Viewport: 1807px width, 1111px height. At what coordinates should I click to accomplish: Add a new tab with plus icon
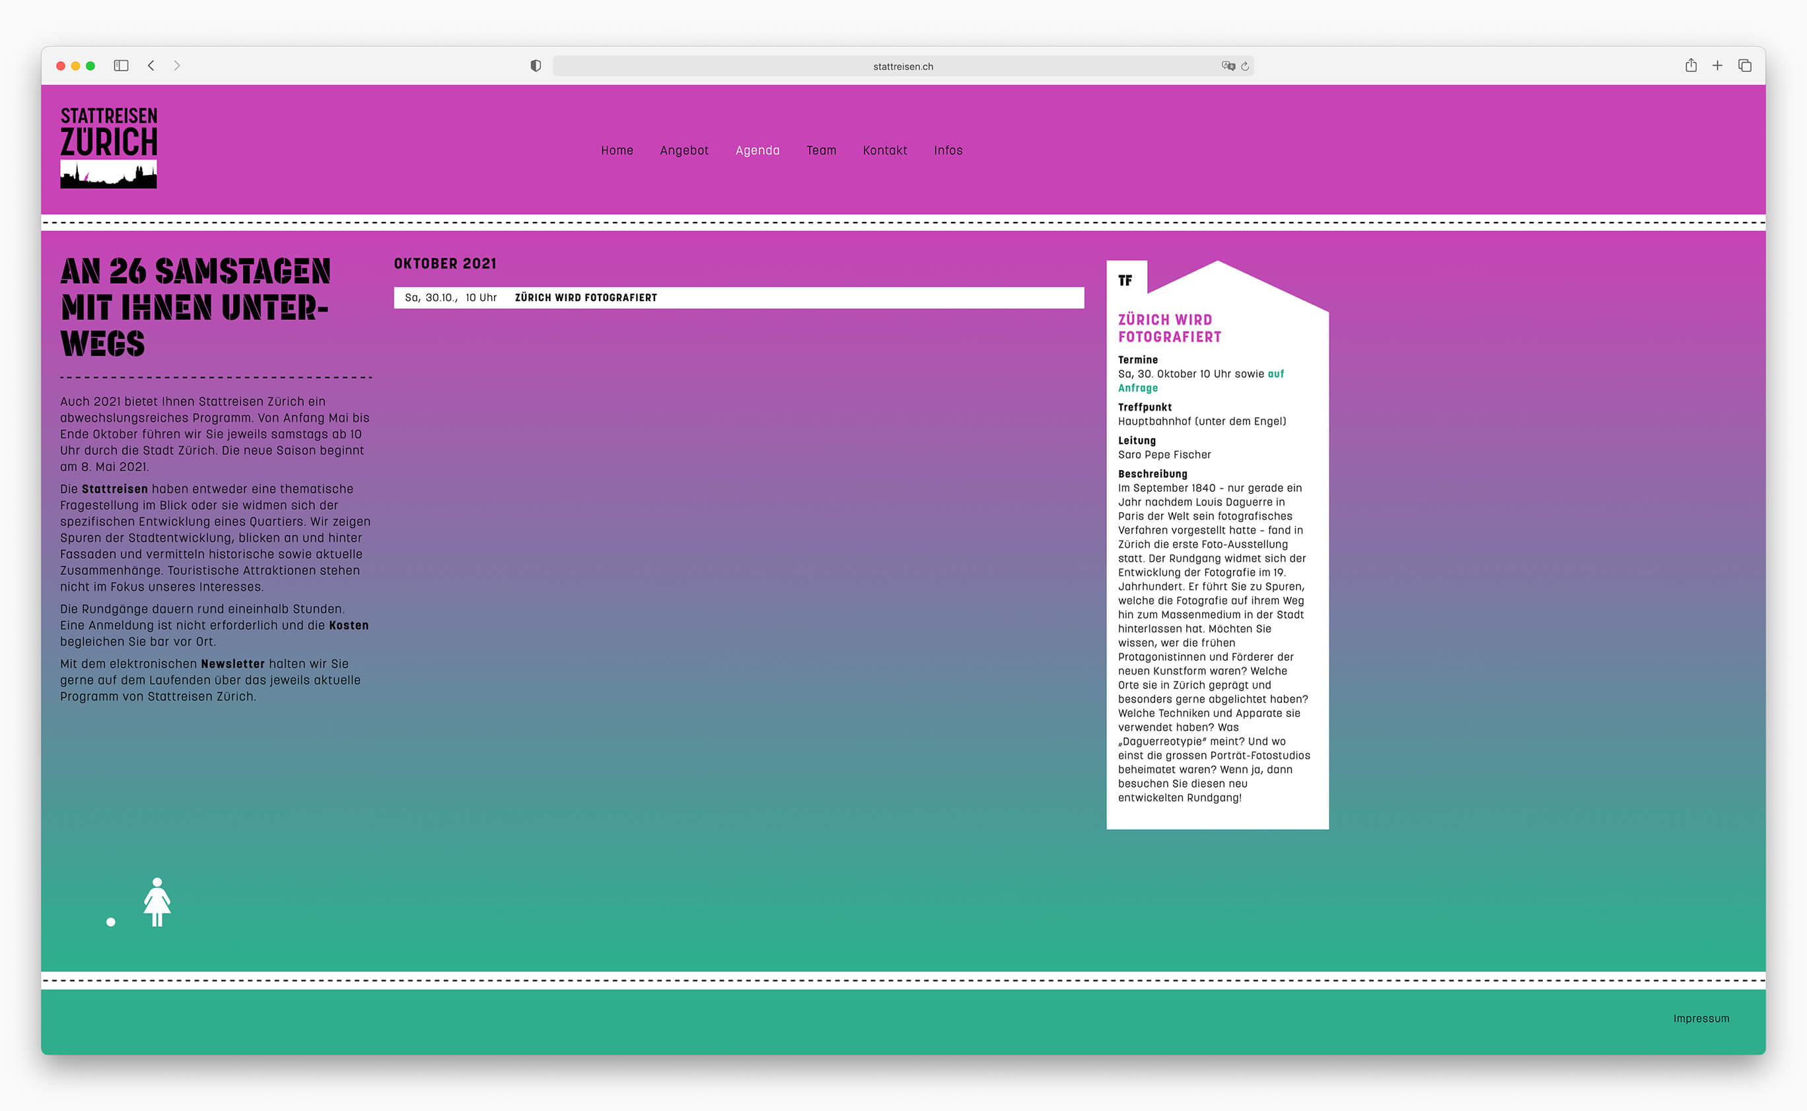tap(1717, 65)
